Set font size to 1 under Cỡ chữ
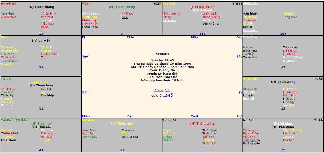Image resolution: width=324 pixels, height=153 pixels. [163, 96]
